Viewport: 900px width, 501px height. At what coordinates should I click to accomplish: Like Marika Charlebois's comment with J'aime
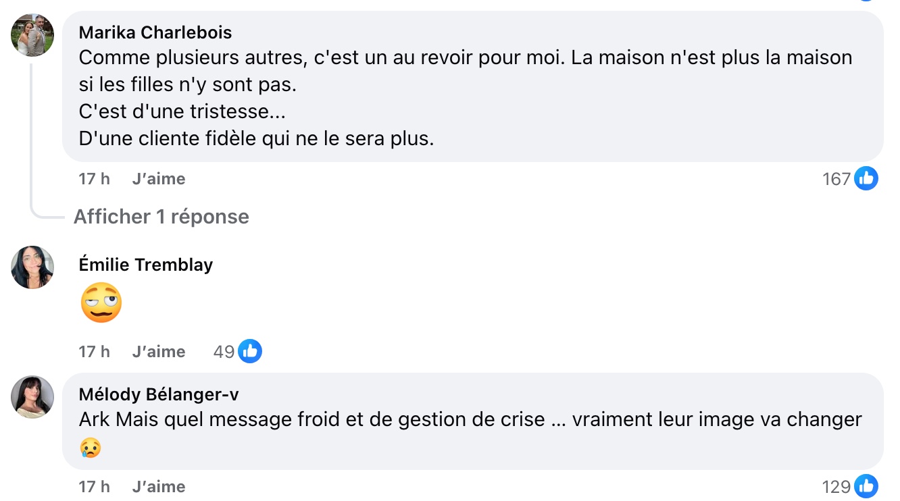tap(159, 179)
